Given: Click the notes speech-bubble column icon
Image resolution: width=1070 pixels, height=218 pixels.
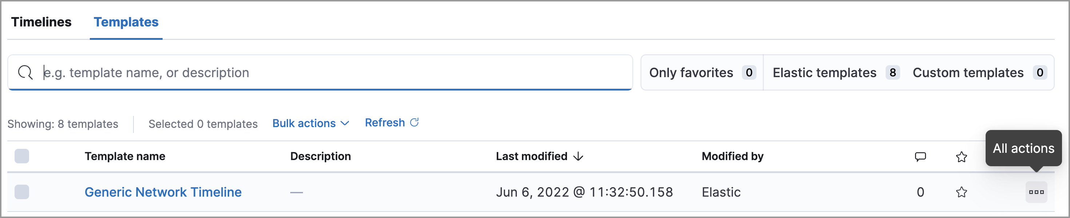Looking at the screenshot, I should [x=921, y=157].
